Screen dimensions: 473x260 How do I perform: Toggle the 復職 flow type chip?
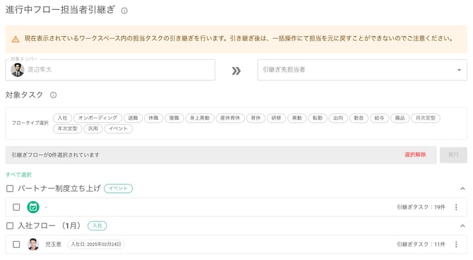(174, 118)
